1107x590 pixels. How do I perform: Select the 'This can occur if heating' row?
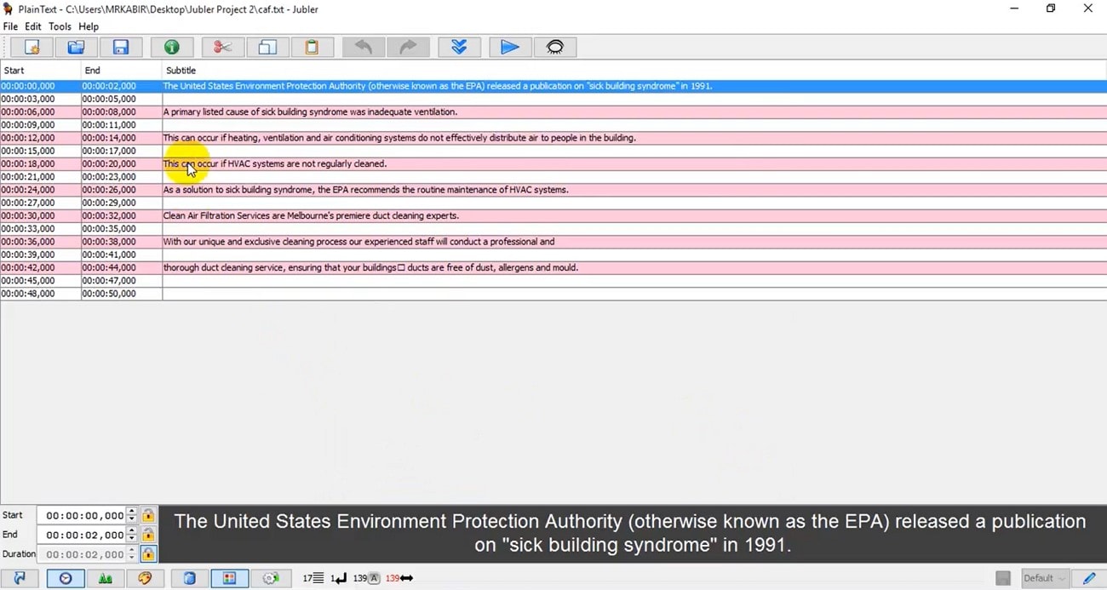pos(553,138)
